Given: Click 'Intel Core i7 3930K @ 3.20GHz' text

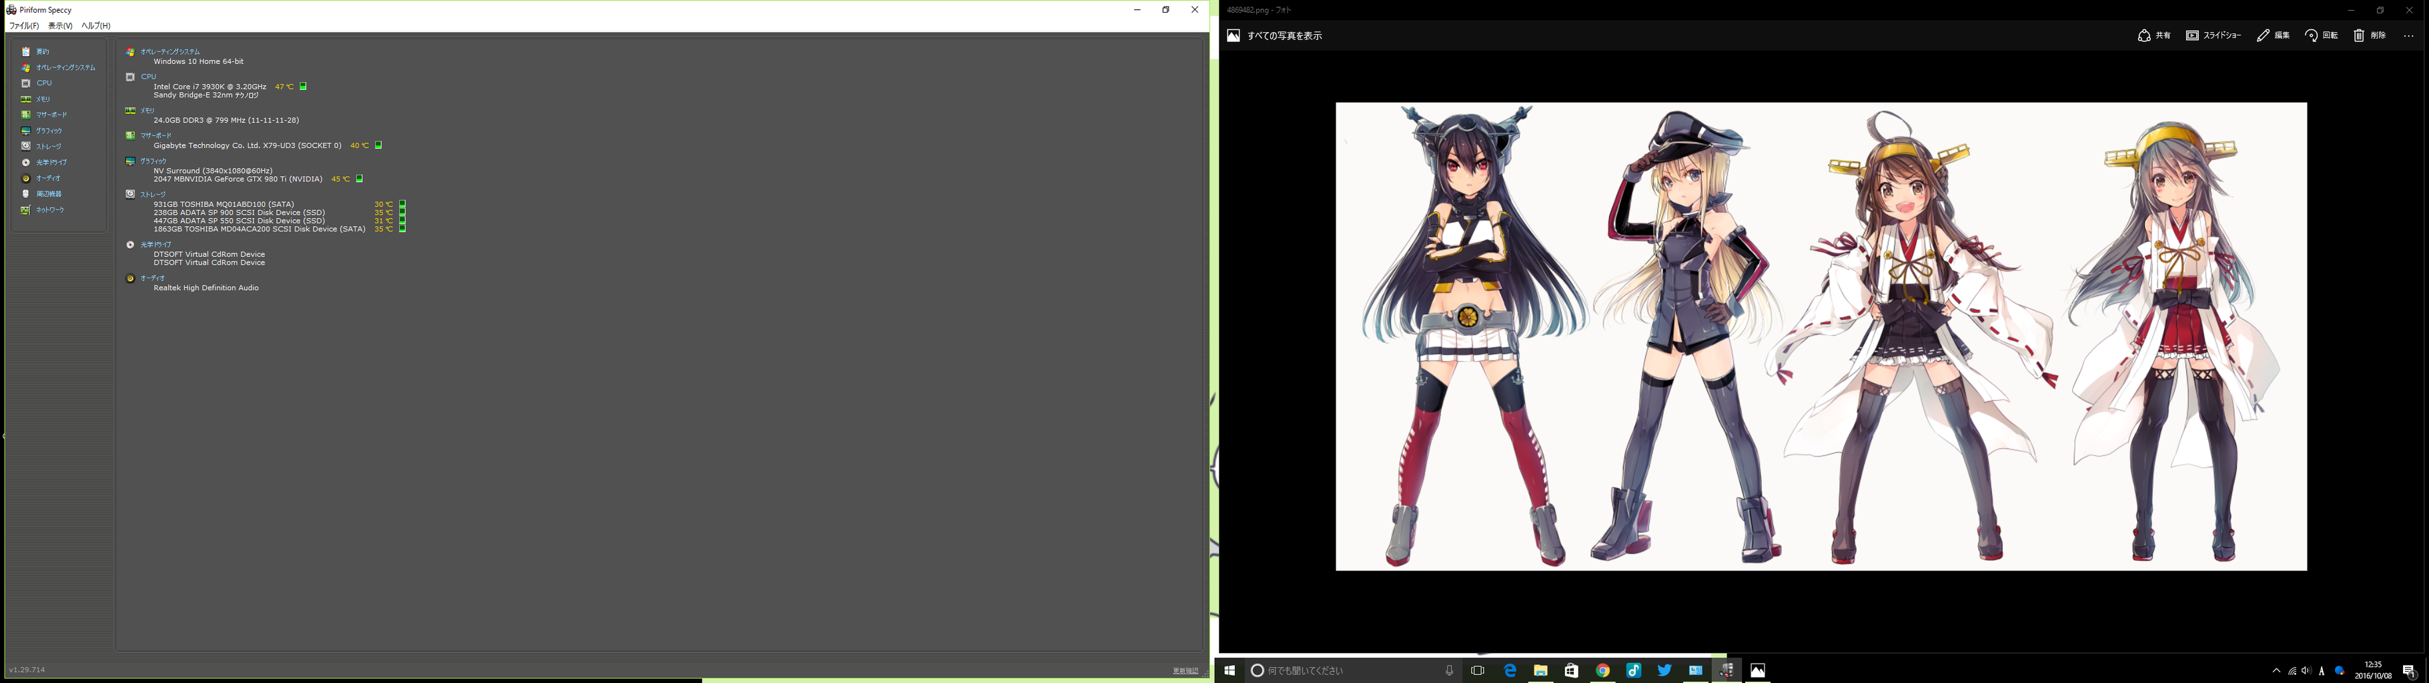Looking at the screenshot, I should (210, 87).
